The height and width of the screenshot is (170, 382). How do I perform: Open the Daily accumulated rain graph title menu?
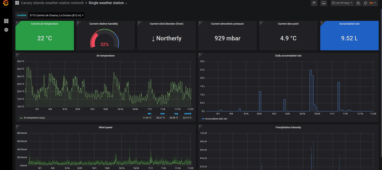(288, 56)
